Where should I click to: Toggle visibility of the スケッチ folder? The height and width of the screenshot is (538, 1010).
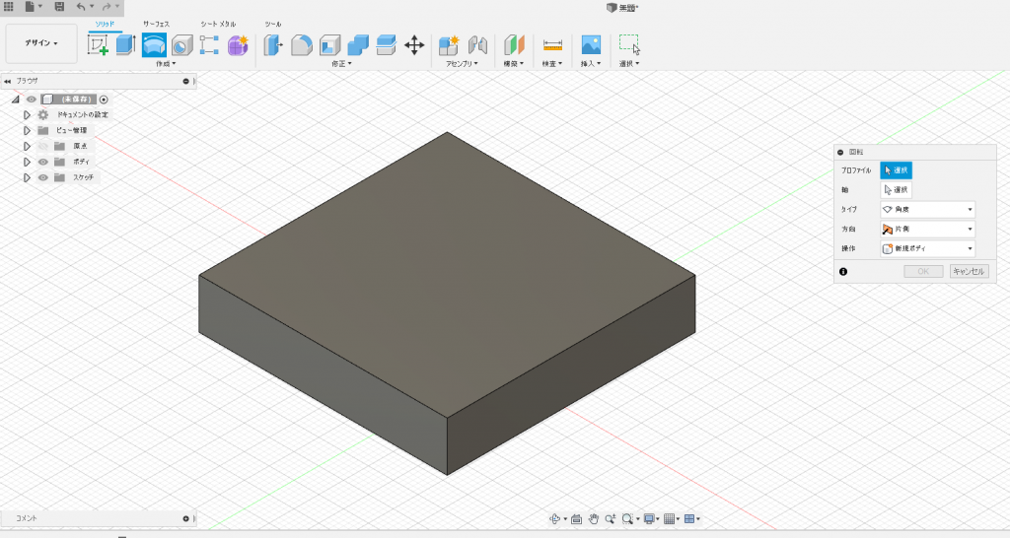click(x=43, y=177)
